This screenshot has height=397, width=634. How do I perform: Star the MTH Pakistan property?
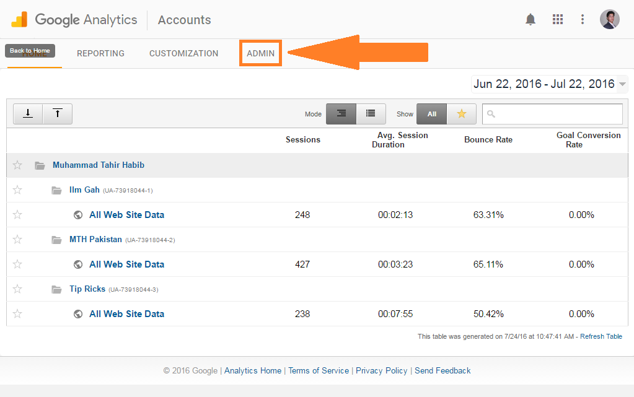17,239
